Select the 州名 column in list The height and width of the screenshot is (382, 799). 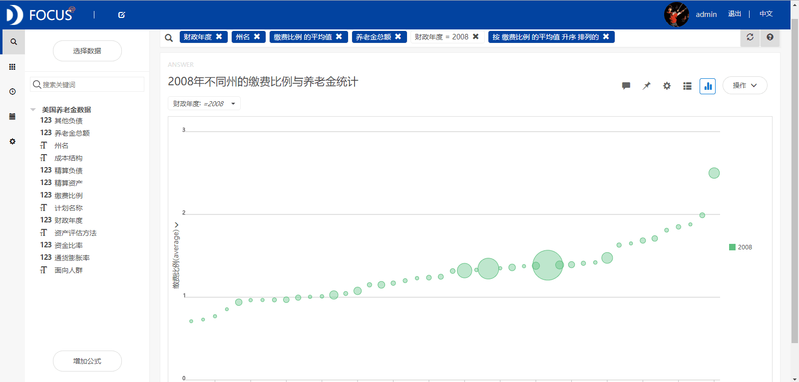pyautogui.click(x=61, y=146)
